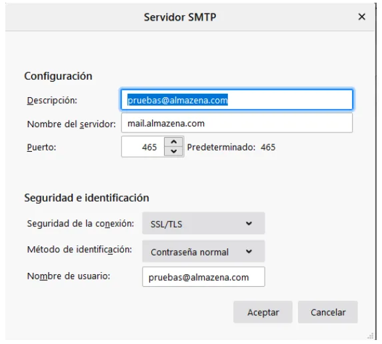Click the Puerto label
The height and width of the screenshot is (344, 382).
coord(41,147)
